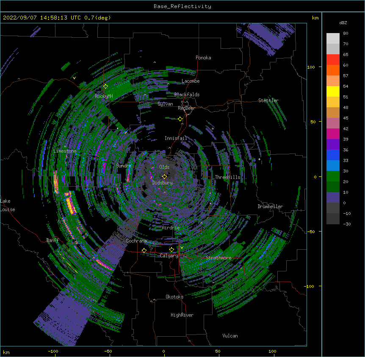Click the yellow V marker east of Calgary

[182, 247]
